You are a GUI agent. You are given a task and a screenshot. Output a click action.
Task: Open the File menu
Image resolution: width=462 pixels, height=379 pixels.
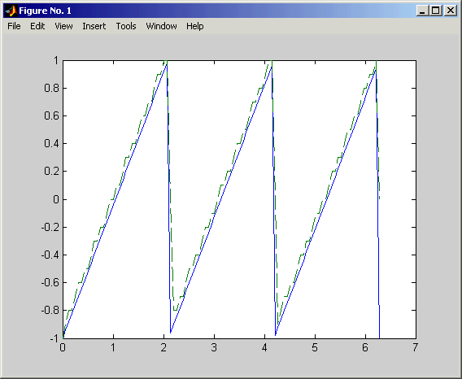click(x=14, y=26)
